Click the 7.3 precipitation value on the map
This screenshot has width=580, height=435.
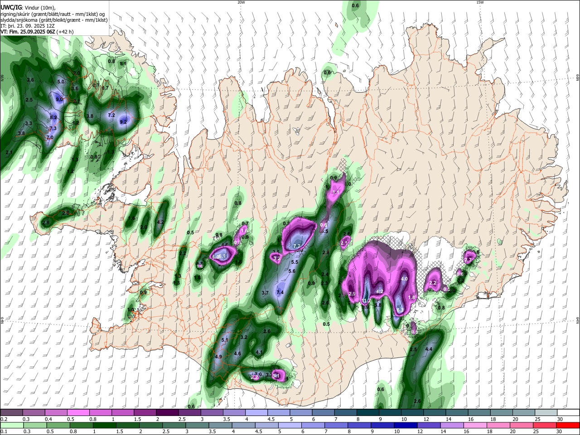(53, 128)
